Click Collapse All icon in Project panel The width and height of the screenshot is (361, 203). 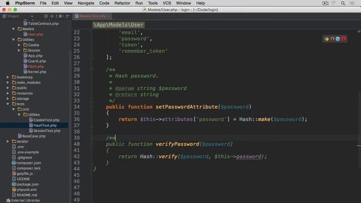point(52,16)
